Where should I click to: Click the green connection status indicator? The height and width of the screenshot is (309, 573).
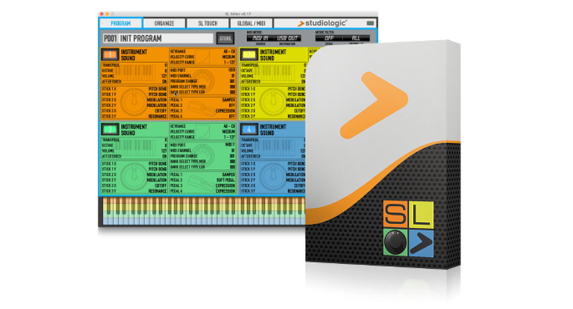pos(371,24)
